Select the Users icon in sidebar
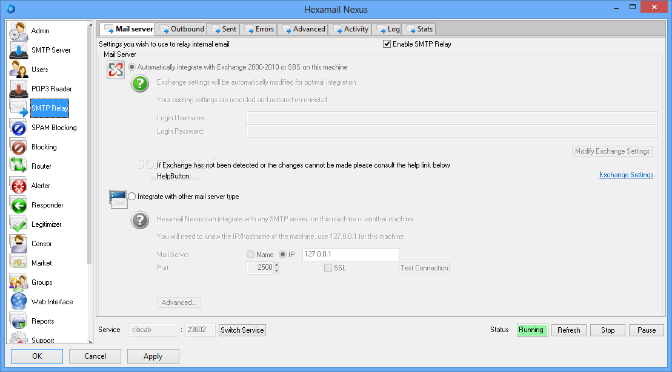The height and width of the screenshot is (372, 672). pos(18,70)
